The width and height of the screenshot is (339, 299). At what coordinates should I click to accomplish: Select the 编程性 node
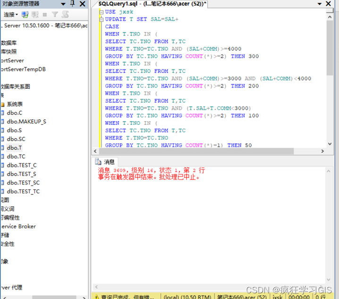click(x=10, y=218)
